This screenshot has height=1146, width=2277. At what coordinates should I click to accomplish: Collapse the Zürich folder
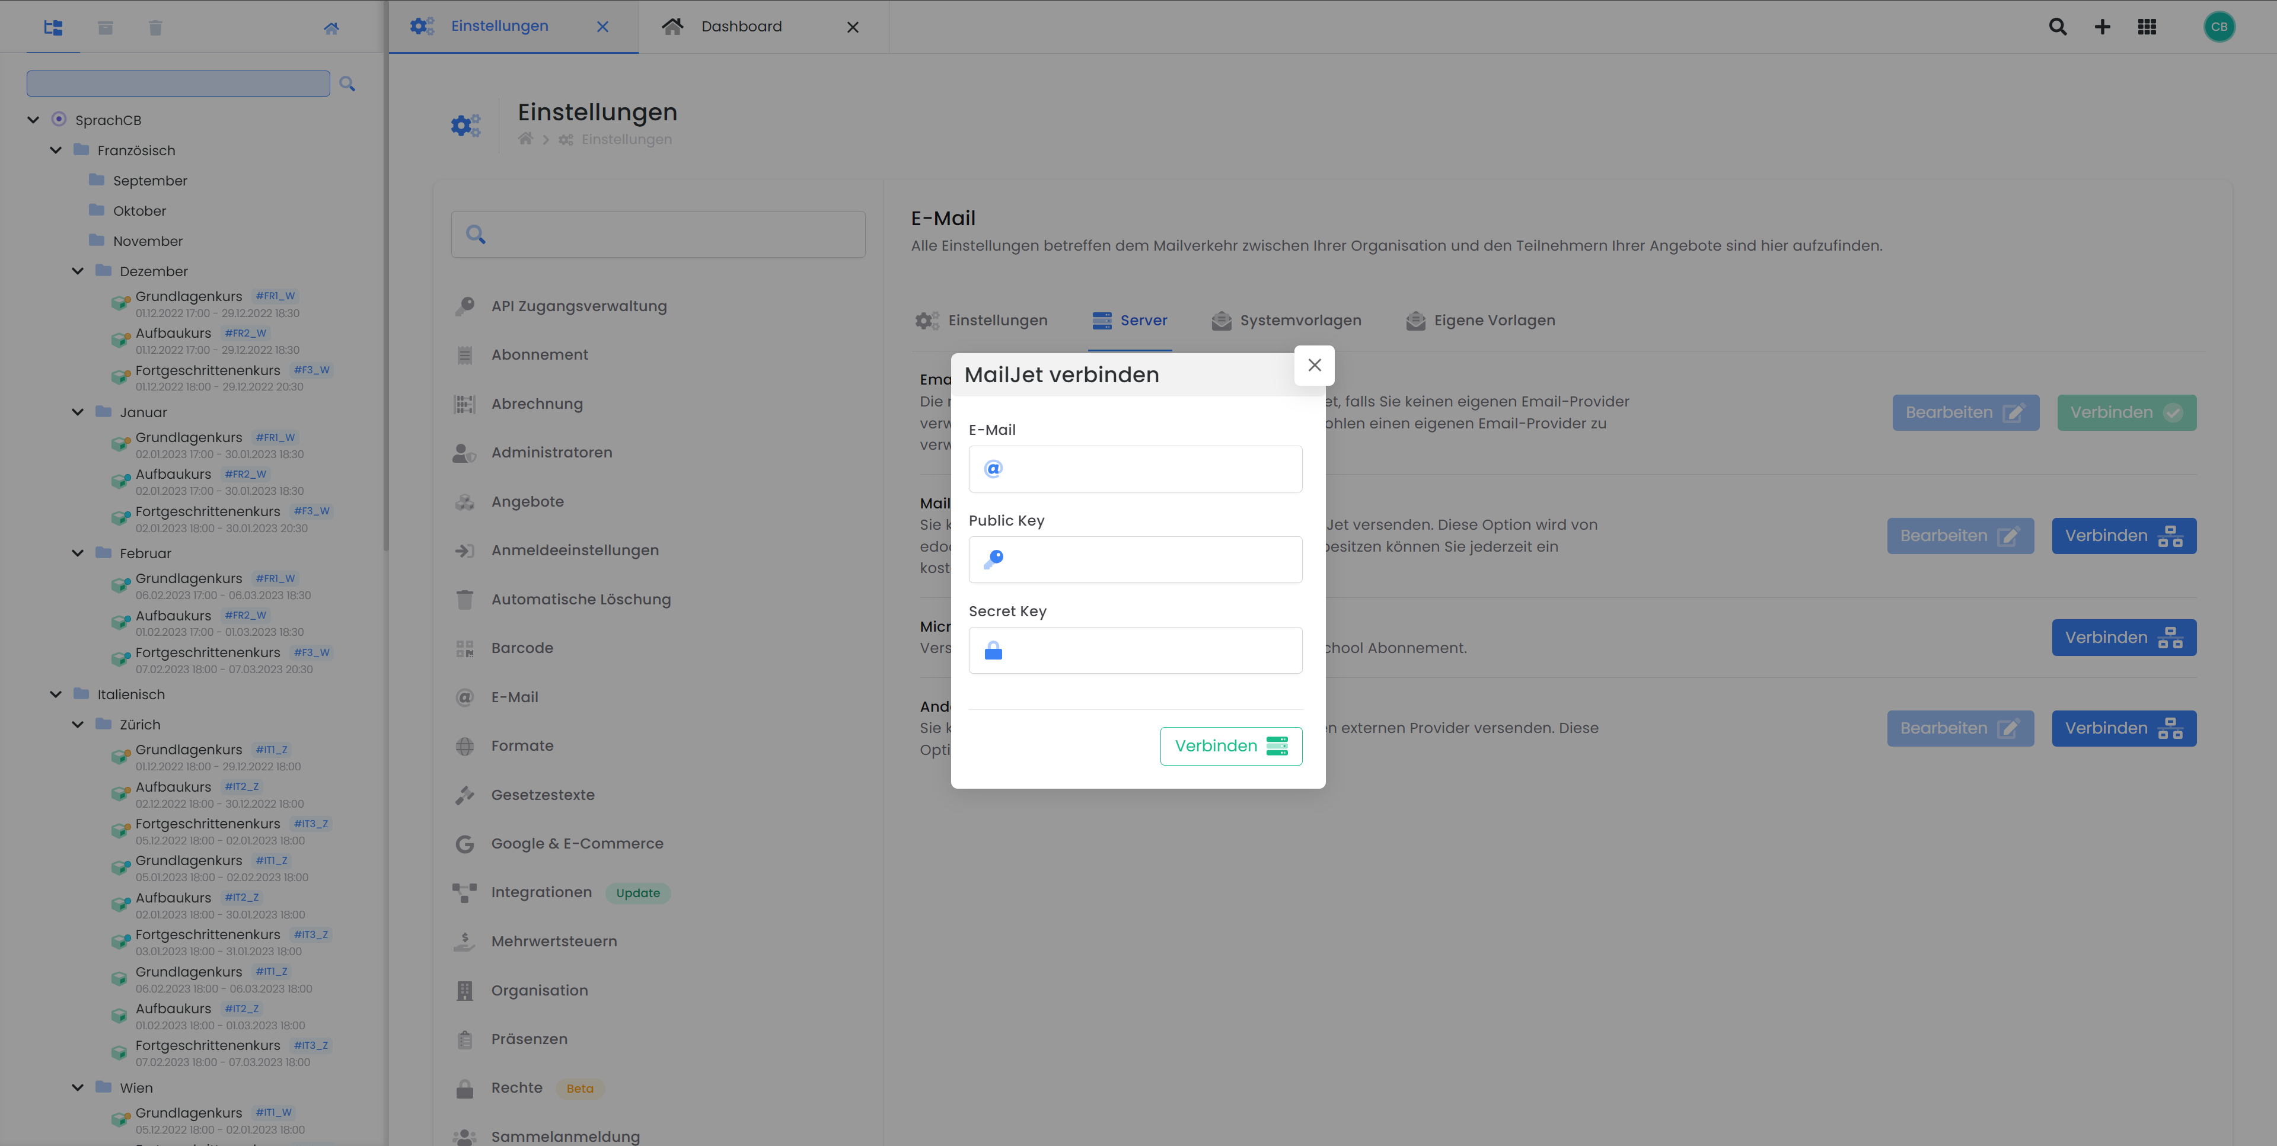click(78, 725)
